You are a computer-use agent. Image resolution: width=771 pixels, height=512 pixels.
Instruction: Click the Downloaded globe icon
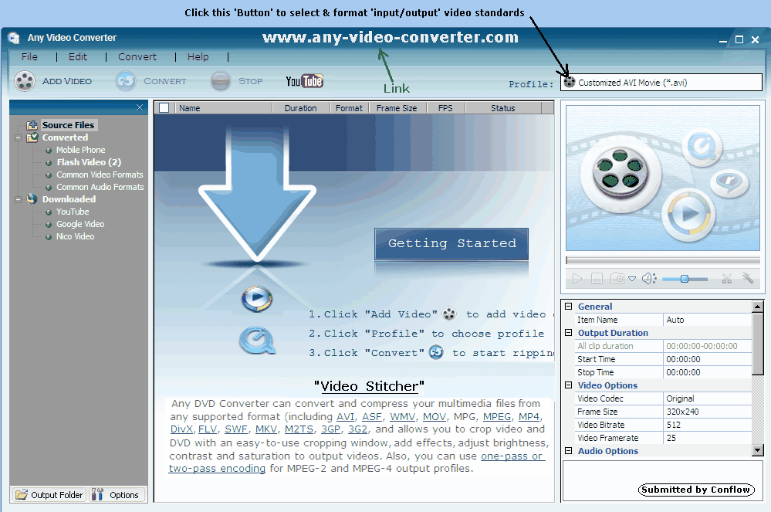32,198
